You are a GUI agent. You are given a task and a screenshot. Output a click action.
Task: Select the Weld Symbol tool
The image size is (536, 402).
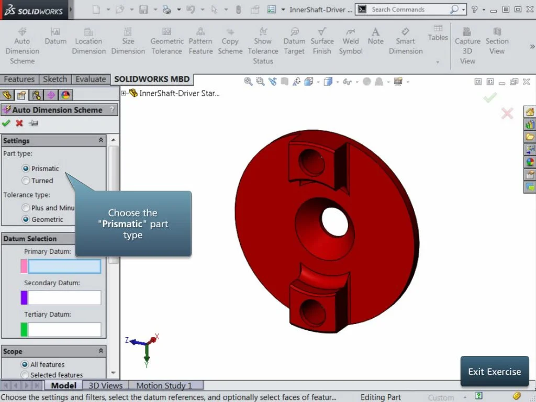pyautogui.click(x=351, y=41)
